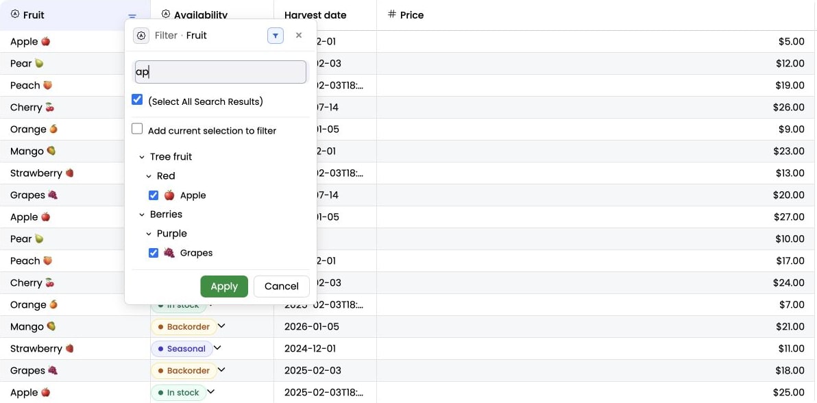Click the Apple cell in $5.00 row
Viewport: 817px width, 403px height.
click(75, 41)
